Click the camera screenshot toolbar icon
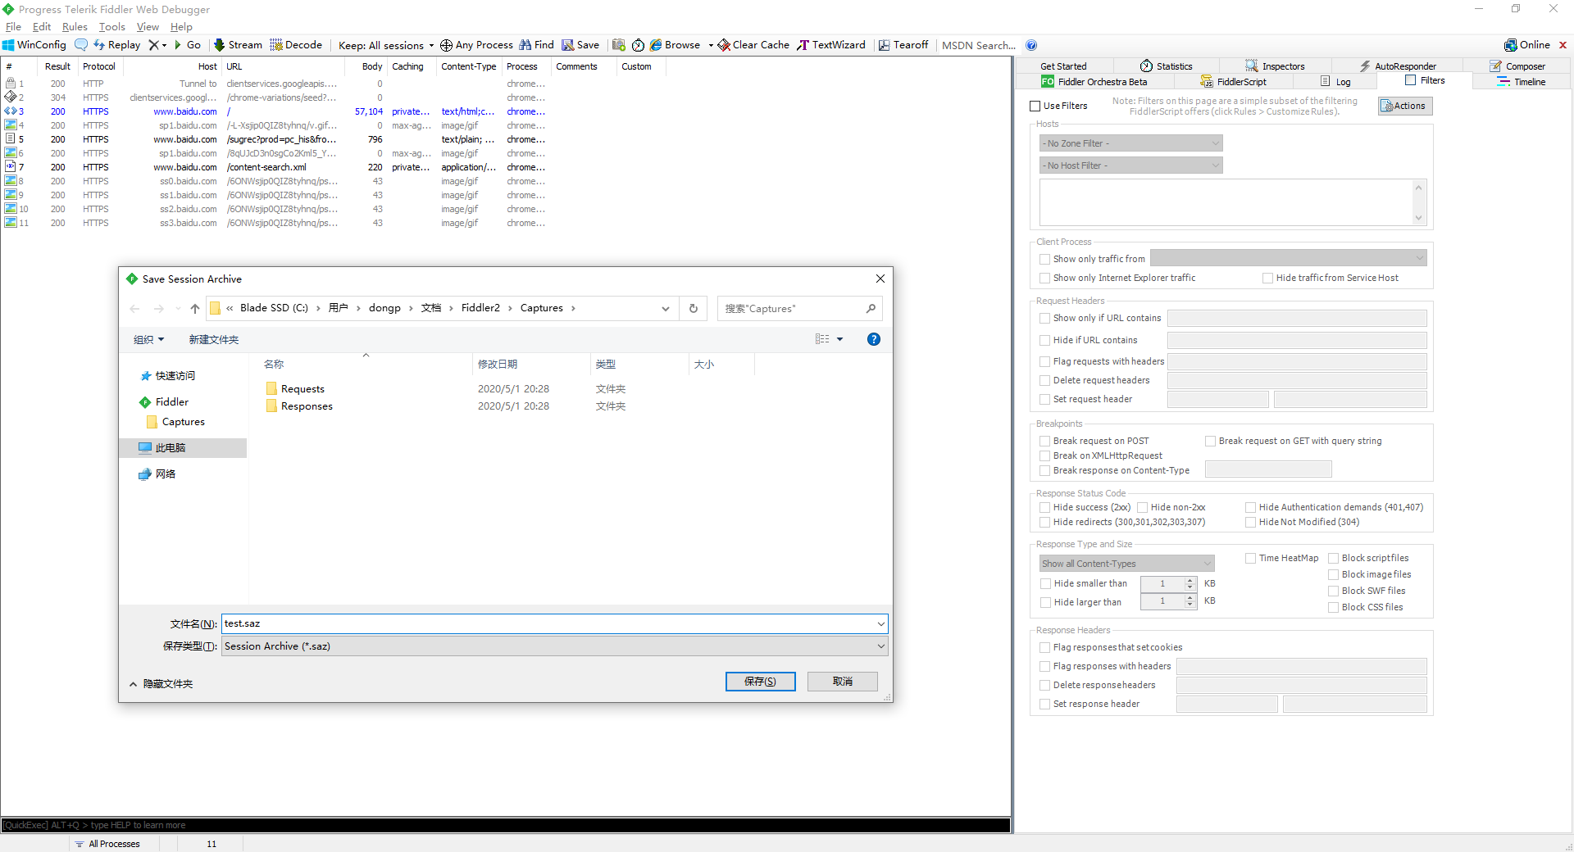Image resolution: width=1574 pixels, height=852 pixels. point(619,45)
